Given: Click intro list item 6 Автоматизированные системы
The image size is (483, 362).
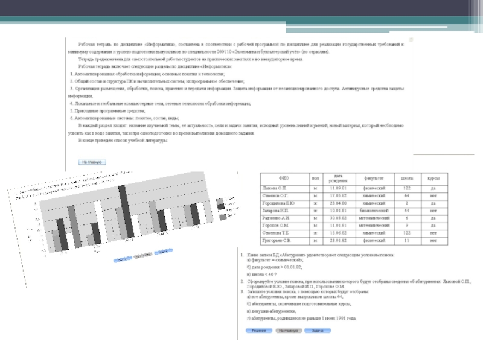Looking at the screenshot, I should (x=124, y=118).
